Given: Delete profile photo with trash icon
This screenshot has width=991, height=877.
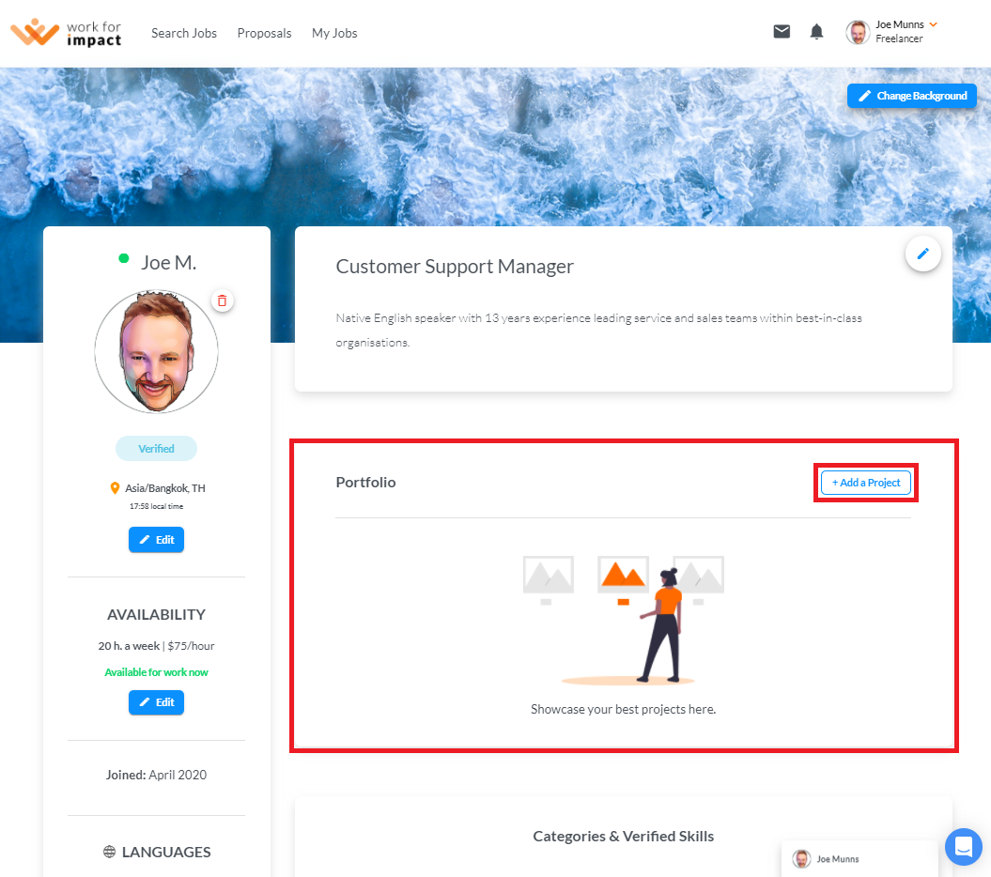Looking at the screenshot, I should point(222,300).
